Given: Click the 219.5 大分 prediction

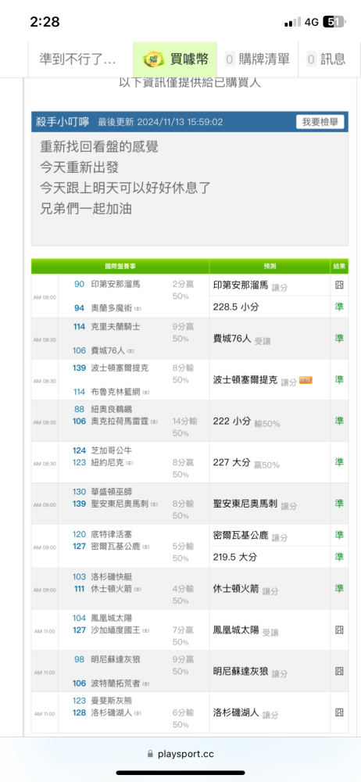Looking at the screenshot, I should [236, 557].
